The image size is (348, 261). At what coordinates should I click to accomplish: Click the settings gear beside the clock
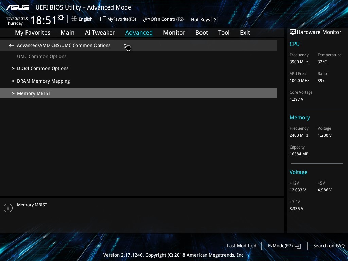pyautogui.click(x=60, y=18)
